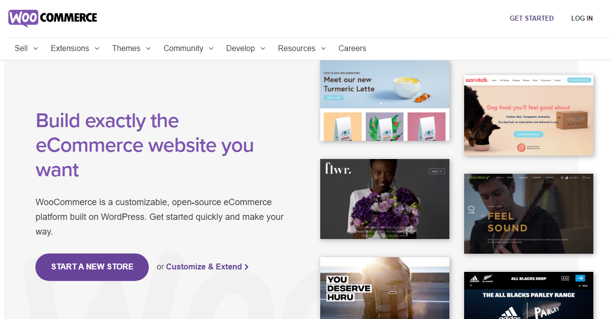Click the carousel dots in Turmeric Latte thumbnail
Viewport: 611px width, 319px height.
pos(385,104)
